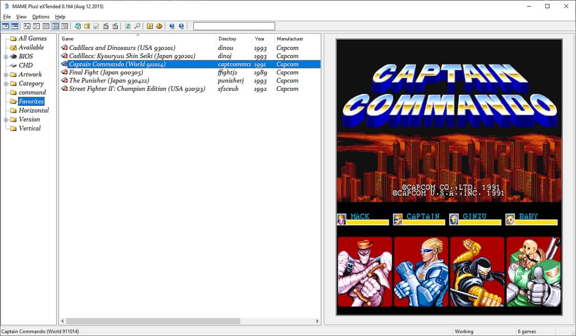The width and height of the screenshot is (576, 336).
Task: Click the Cadillacs and Dinosaurs USA row icon
Action: click(x=64, y=48)
